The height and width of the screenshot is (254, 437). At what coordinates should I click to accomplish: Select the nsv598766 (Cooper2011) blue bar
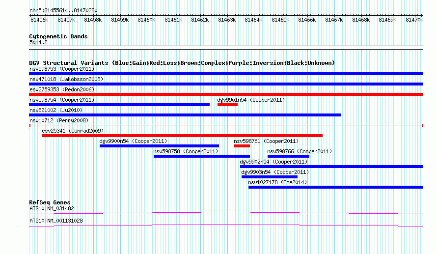(x=288, y=156)
